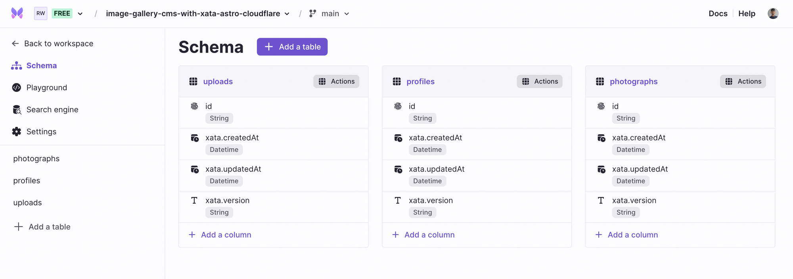
Task: Click the profiles table grid icon
Action: tap(396, 81)
